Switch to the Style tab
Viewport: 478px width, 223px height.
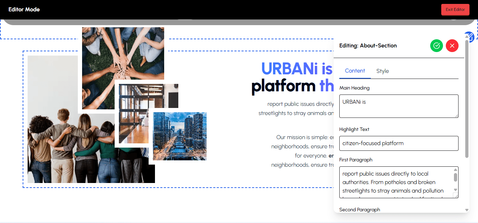[382, 71]
